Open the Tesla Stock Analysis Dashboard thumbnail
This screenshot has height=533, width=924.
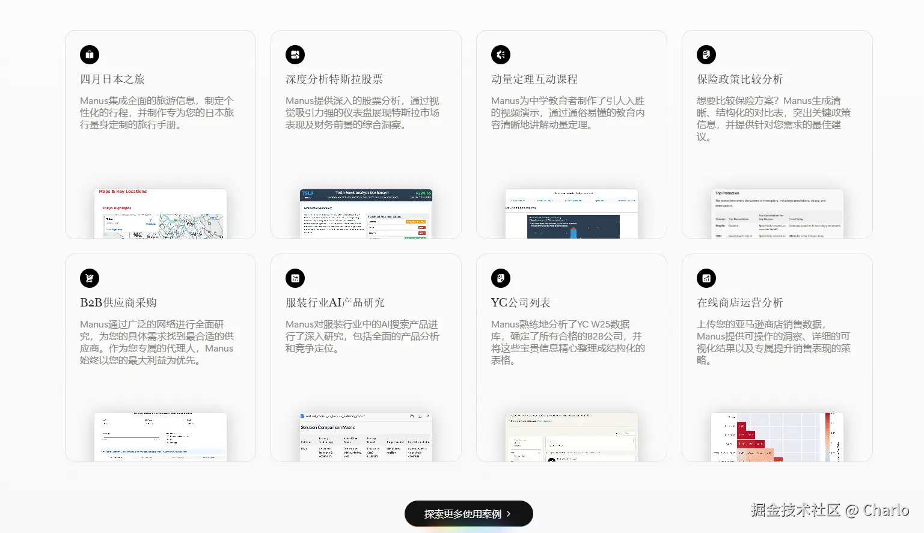coord(366,214)
